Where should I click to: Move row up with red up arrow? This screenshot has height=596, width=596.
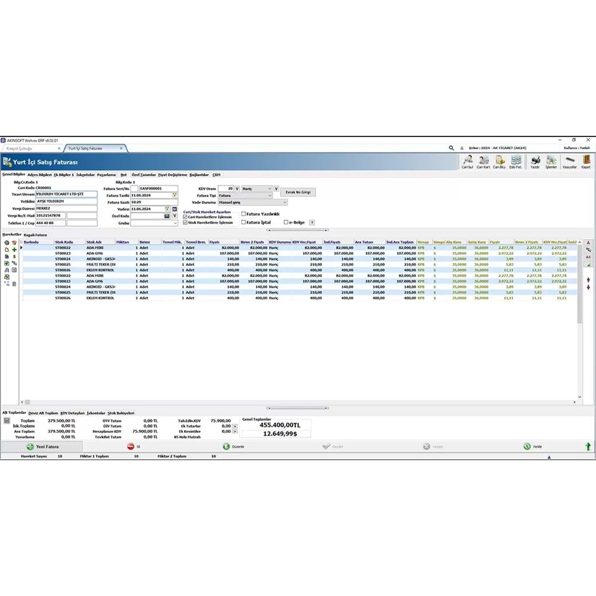click(588, 280)
